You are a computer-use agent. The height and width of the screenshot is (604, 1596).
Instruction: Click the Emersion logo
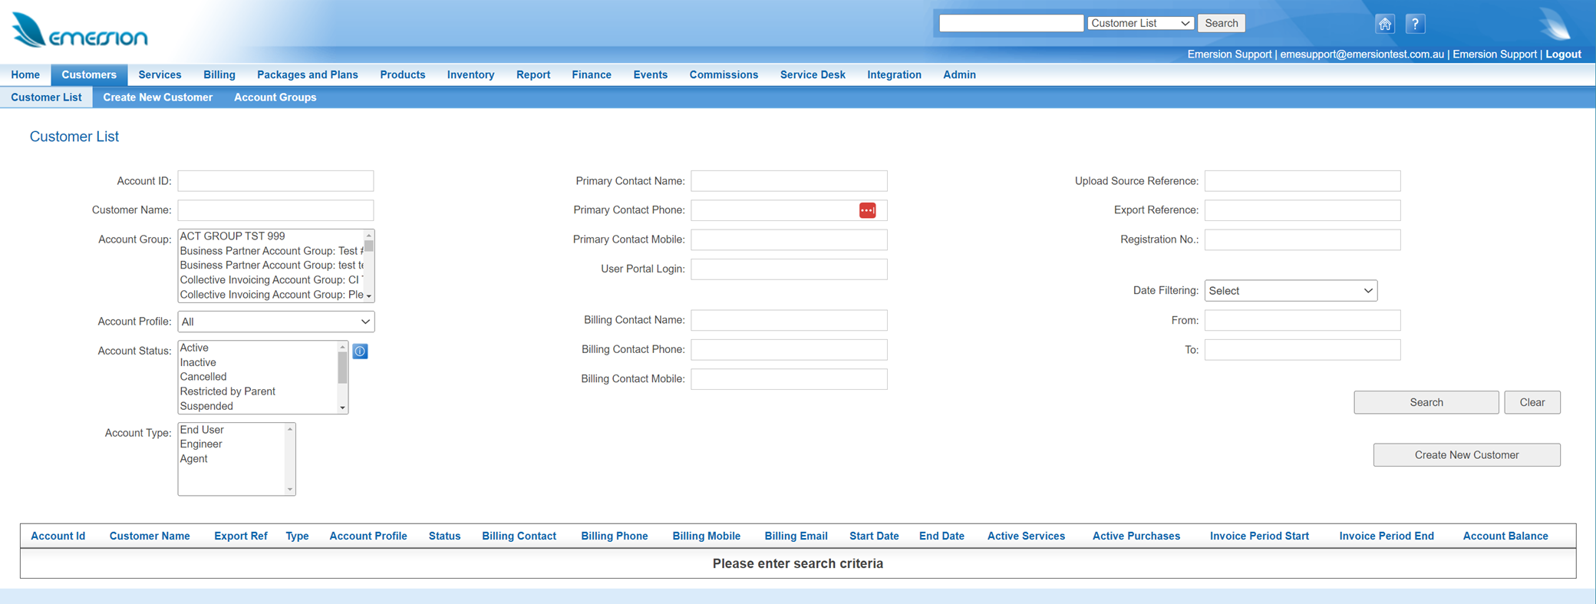coord(81,31)
